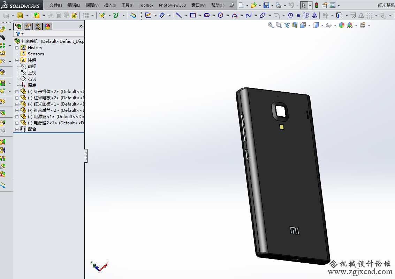Open the Toolbox menu

click(x=146, y=5)
